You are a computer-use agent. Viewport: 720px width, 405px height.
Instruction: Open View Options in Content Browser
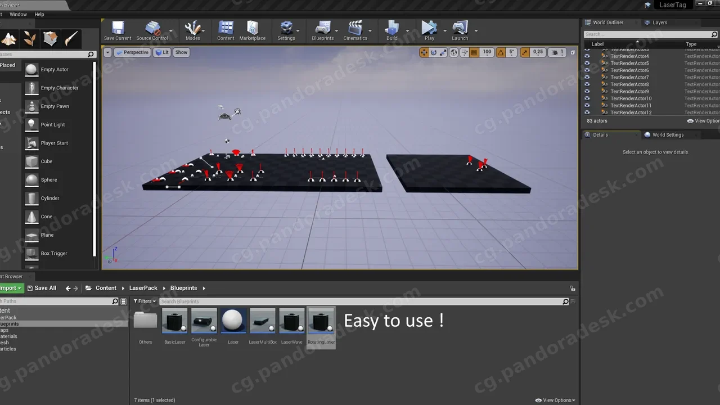(x=555, y=400)
